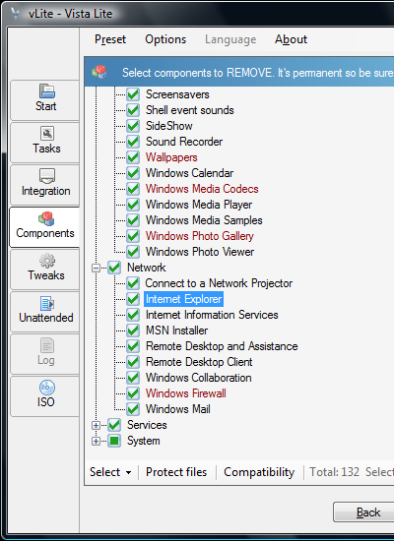Uncheck Shell event sounds checkbox
This screenshot has width=394, height=541.
(x=133, y=110)
